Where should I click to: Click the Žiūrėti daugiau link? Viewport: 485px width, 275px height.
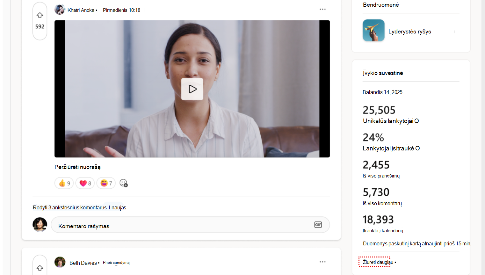click(378, 262)
